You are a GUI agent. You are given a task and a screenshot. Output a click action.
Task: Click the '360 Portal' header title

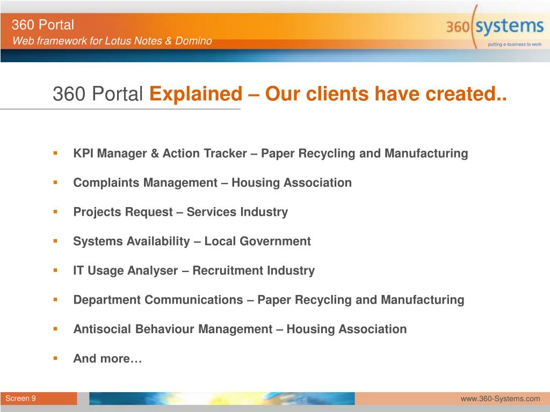pyautogui.click(x=43, y=25)
